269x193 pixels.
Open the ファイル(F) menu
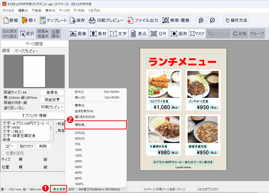point(8,10)
